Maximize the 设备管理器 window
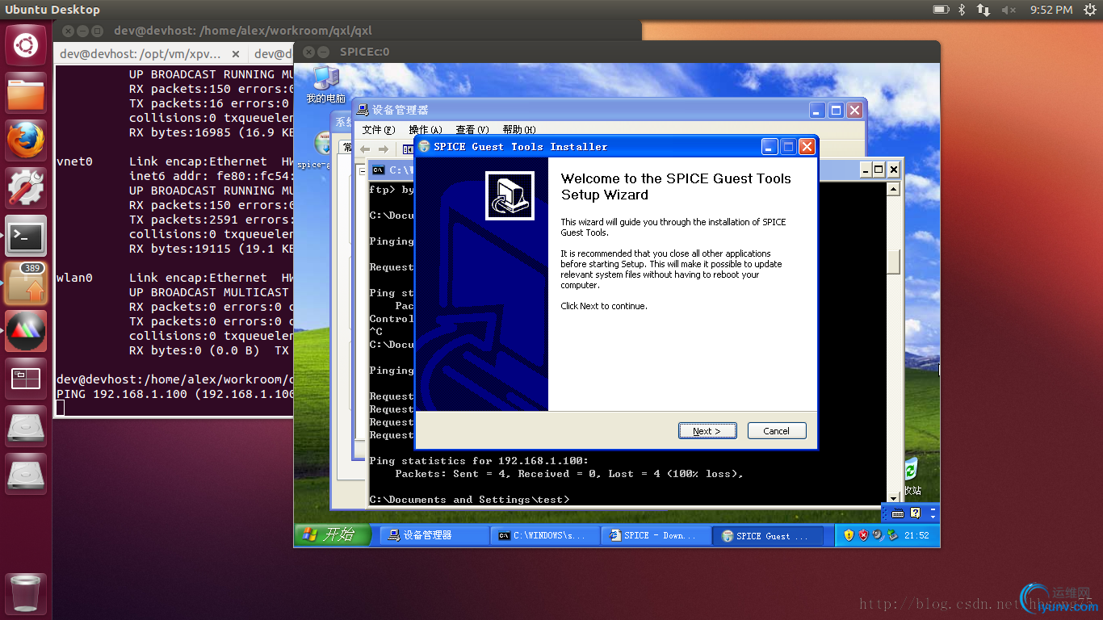 click(837, 110)
